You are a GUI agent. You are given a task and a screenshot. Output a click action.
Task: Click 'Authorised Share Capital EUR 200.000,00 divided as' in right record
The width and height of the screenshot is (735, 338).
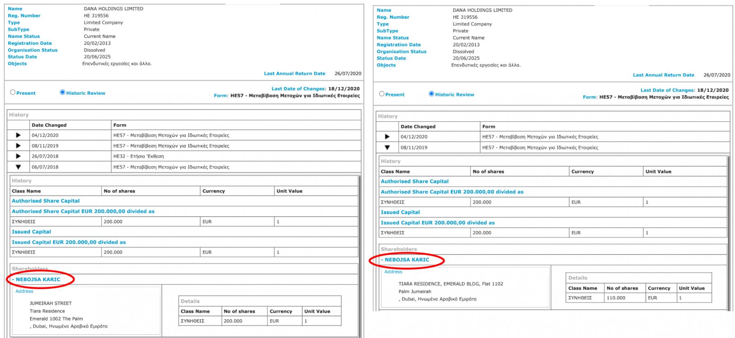[x=452, y=192]
